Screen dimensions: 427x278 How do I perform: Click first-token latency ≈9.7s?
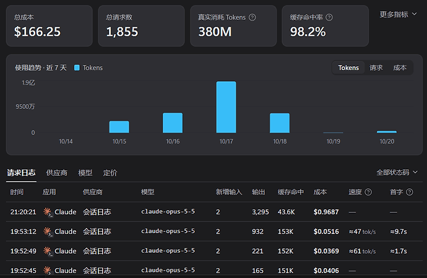coord(399,232)
